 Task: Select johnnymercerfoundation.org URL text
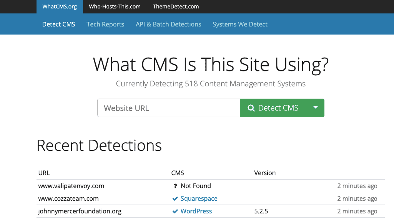80,211
